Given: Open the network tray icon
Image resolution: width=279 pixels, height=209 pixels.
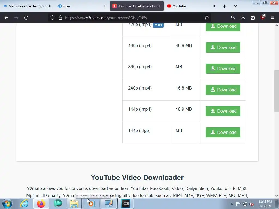Looking at the screenshot, I should (x=245, y=204).
